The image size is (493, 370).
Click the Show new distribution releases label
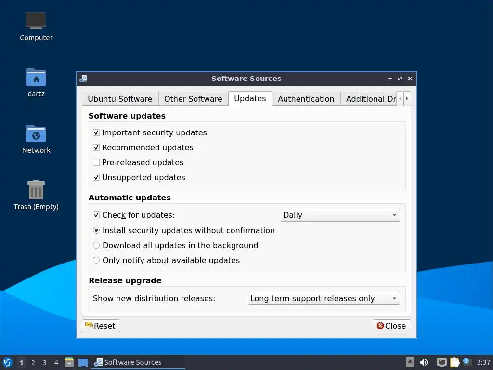pos(154,298)
